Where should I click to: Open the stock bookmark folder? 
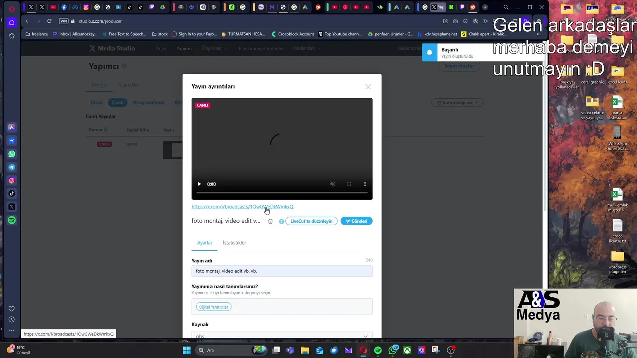coord(159,34)
